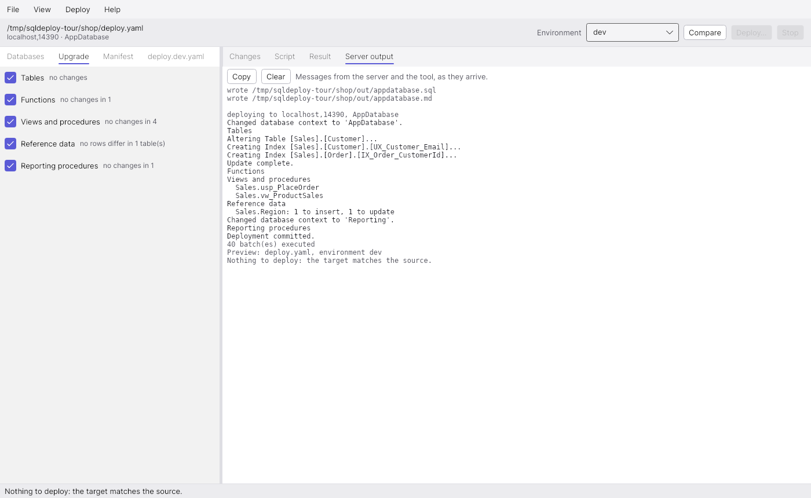The width and height of the screenshot is (811, 498).
Task: Click 'no rows differ in 1 table(s)' text
Action: point(122,144)
